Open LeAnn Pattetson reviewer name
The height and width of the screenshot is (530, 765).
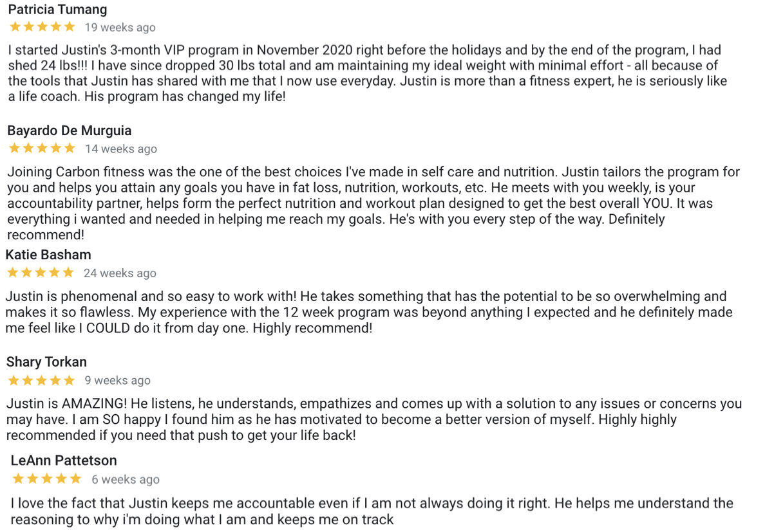pyautogui.click(x=64, y=461)
